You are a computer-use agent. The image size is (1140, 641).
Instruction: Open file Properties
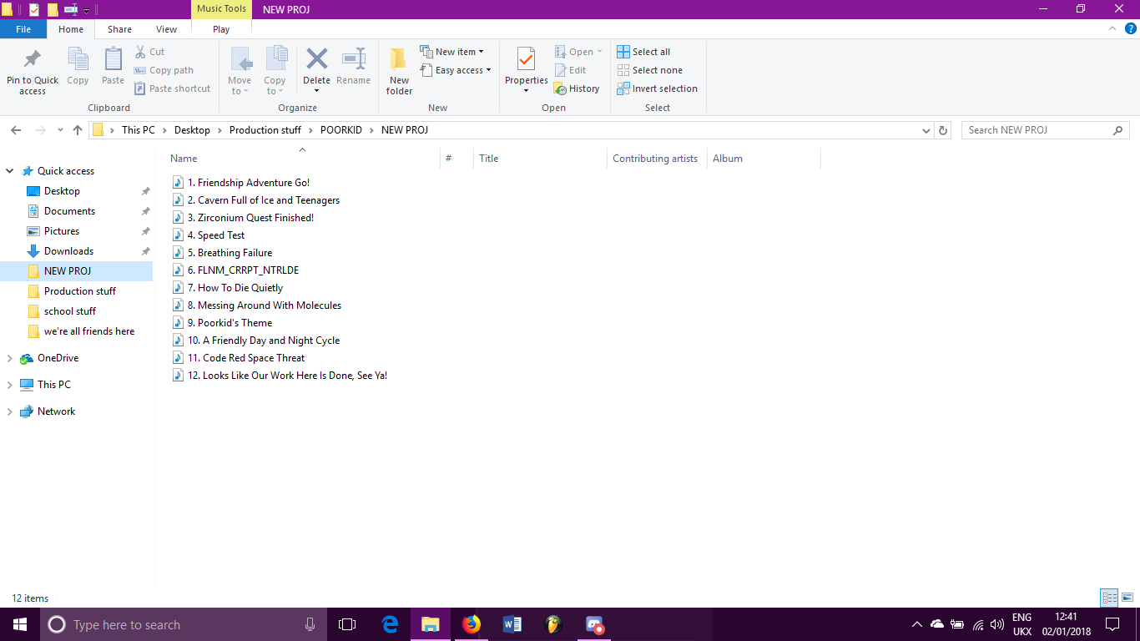[526, 71]
